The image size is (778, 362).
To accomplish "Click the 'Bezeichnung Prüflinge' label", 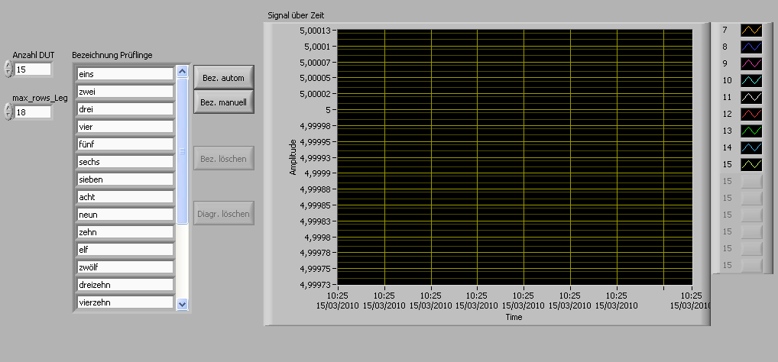I will pos(112,55).
